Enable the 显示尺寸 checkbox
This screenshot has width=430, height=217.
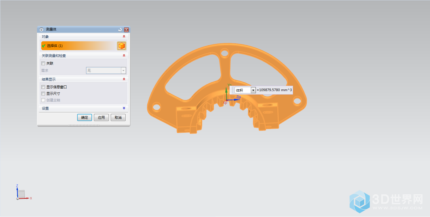coord(43,94)
